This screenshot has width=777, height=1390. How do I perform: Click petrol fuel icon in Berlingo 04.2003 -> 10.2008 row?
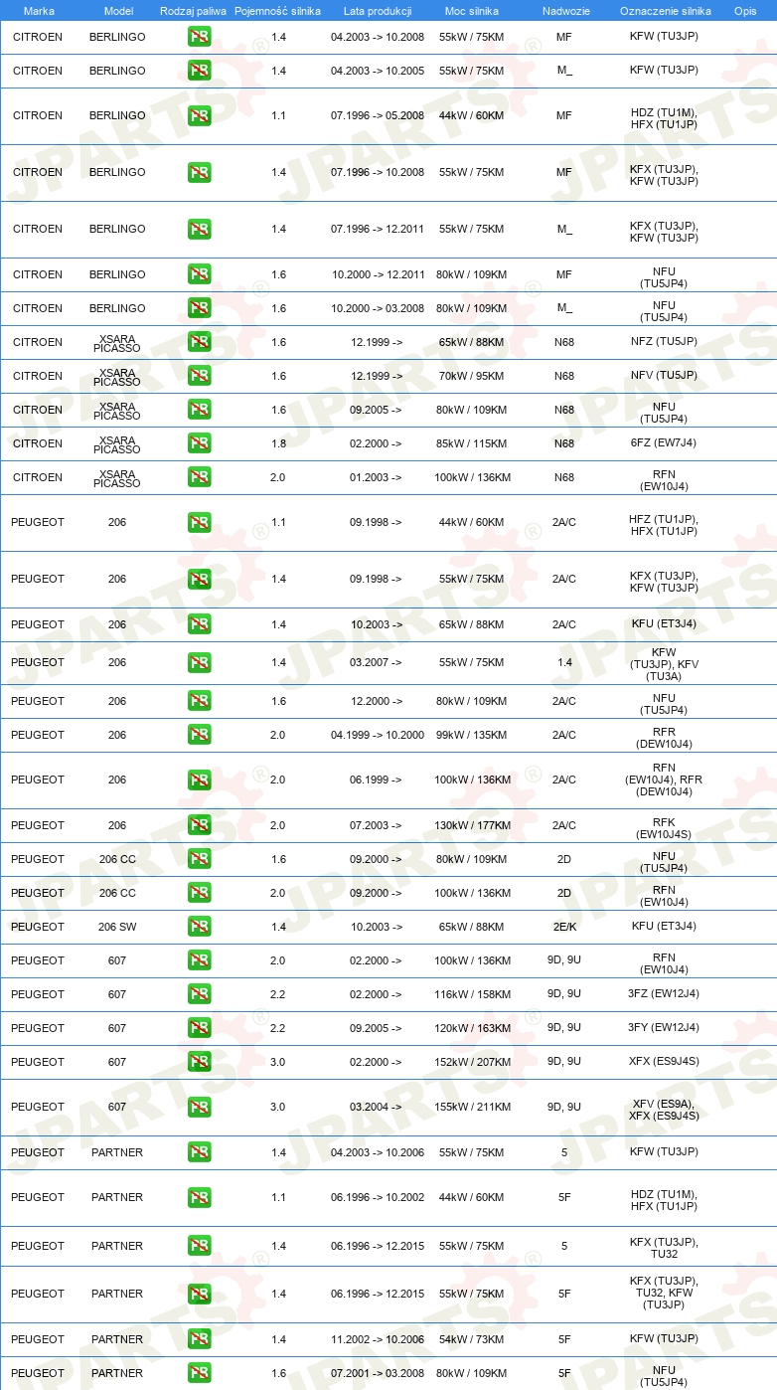pyautogui.click(x=199, y=37)
